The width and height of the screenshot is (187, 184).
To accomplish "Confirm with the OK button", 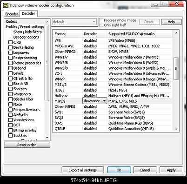I will (x=119, y=170).
